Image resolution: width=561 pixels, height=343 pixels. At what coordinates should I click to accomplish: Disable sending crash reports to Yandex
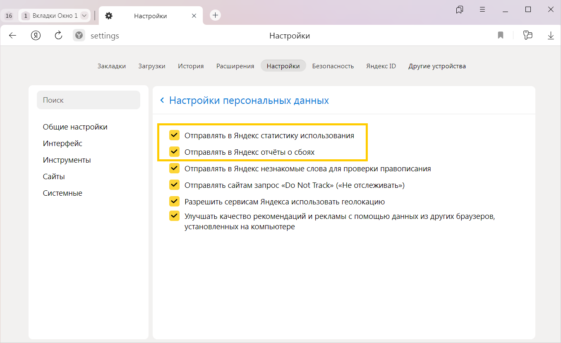pos(174,152)
